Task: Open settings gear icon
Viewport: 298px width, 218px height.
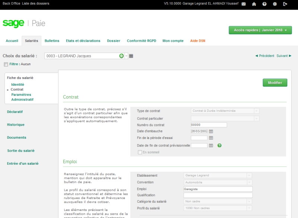Action: tap(275, 4)
